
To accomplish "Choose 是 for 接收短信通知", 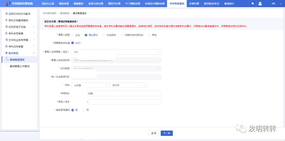I will coord(73,110).
